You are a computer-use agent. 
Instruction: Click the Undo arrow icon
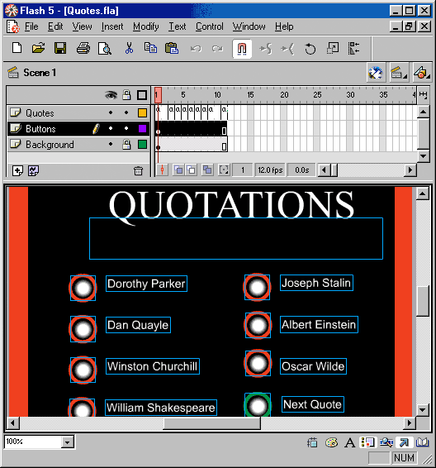[196, 48]
